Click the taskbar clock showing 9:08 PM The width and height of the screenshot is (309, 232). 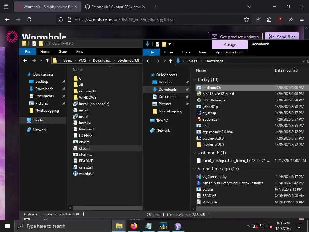point(283,226)
